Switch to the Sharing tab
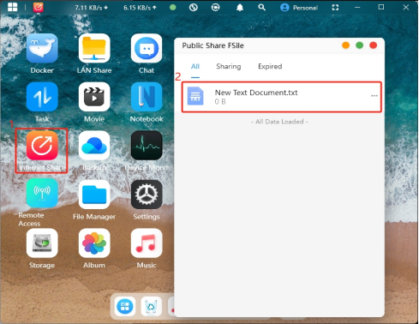419x324 pixels. [x=229, y=66]
